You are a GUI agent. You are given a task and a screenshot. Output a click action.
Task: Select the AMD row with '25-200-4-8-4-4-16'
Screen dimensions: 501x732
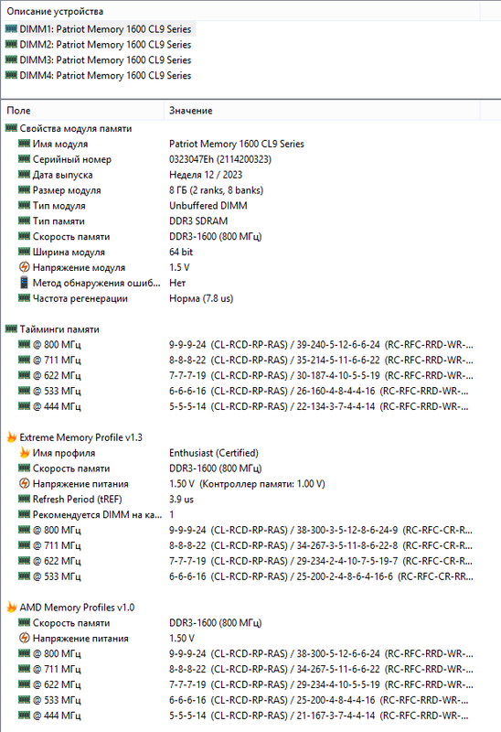242,699
